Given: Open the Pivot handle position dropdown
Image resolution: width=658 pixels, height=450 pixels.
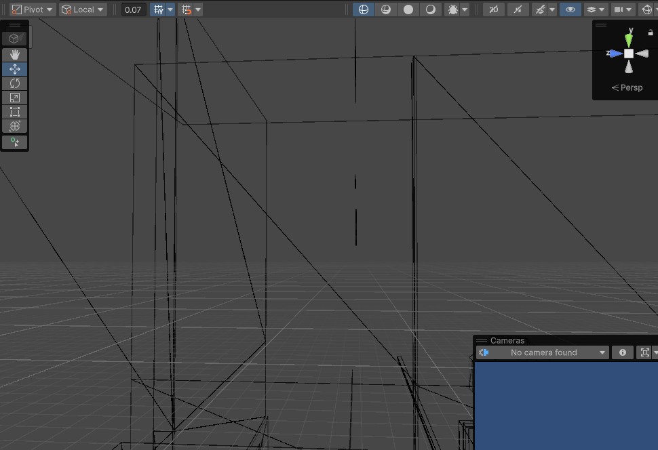Looking at the screenshot, I should pos(33,9).
